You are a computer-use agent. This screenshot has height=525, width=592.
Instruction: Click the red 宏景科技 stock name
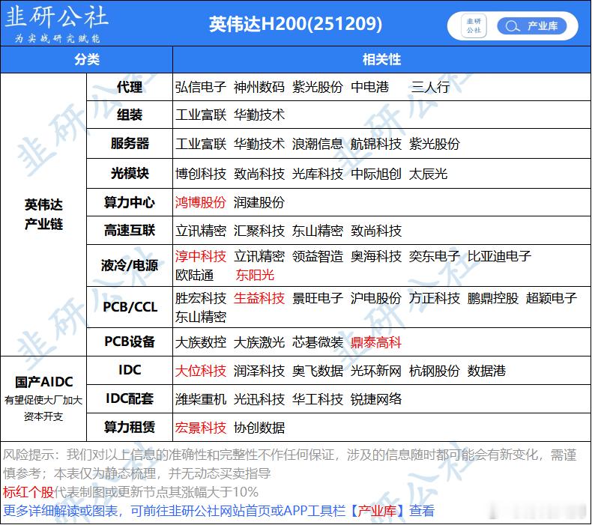tap(201, 428)
